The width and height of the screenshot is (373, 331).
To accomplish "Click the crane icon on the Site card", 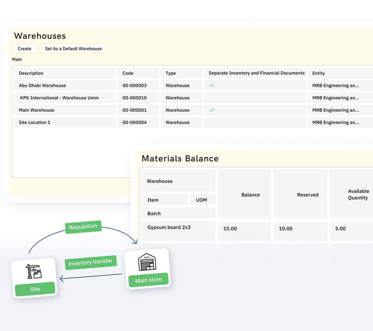I will click(34, 271).
